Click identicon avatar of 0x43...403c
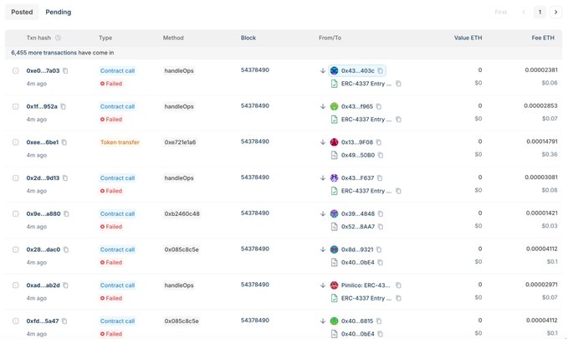Screen dimensions: 568x339 click(335, 70)
